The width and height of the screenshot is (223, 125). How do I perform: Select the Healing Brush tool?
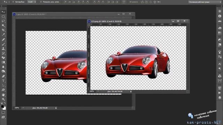click(3, 40)
